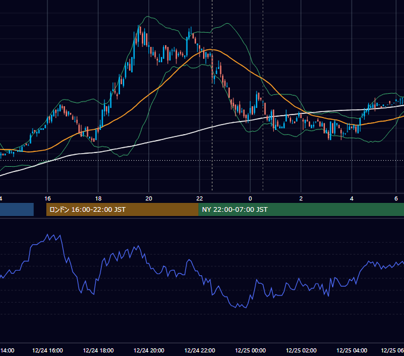
Task: Click the 2 label on upper time axis
Action: [301, 199]
